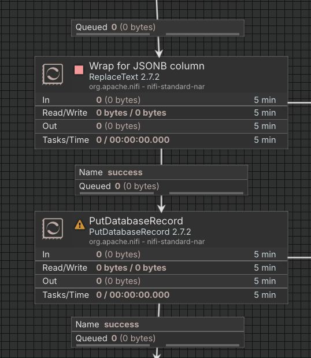Click queue size bar in bottom success connection
This screenshot has width=311, height=358.
[x=203, y=345]
